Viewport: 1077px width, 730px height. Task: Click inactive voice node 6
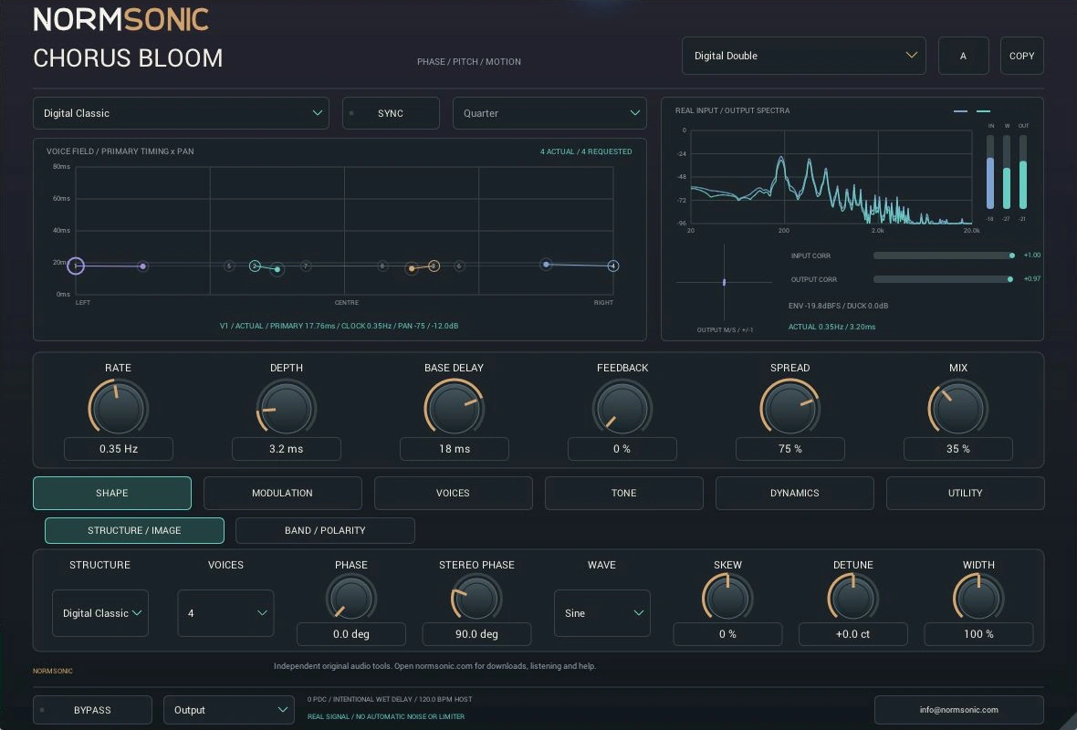click(x=459, y=266)
